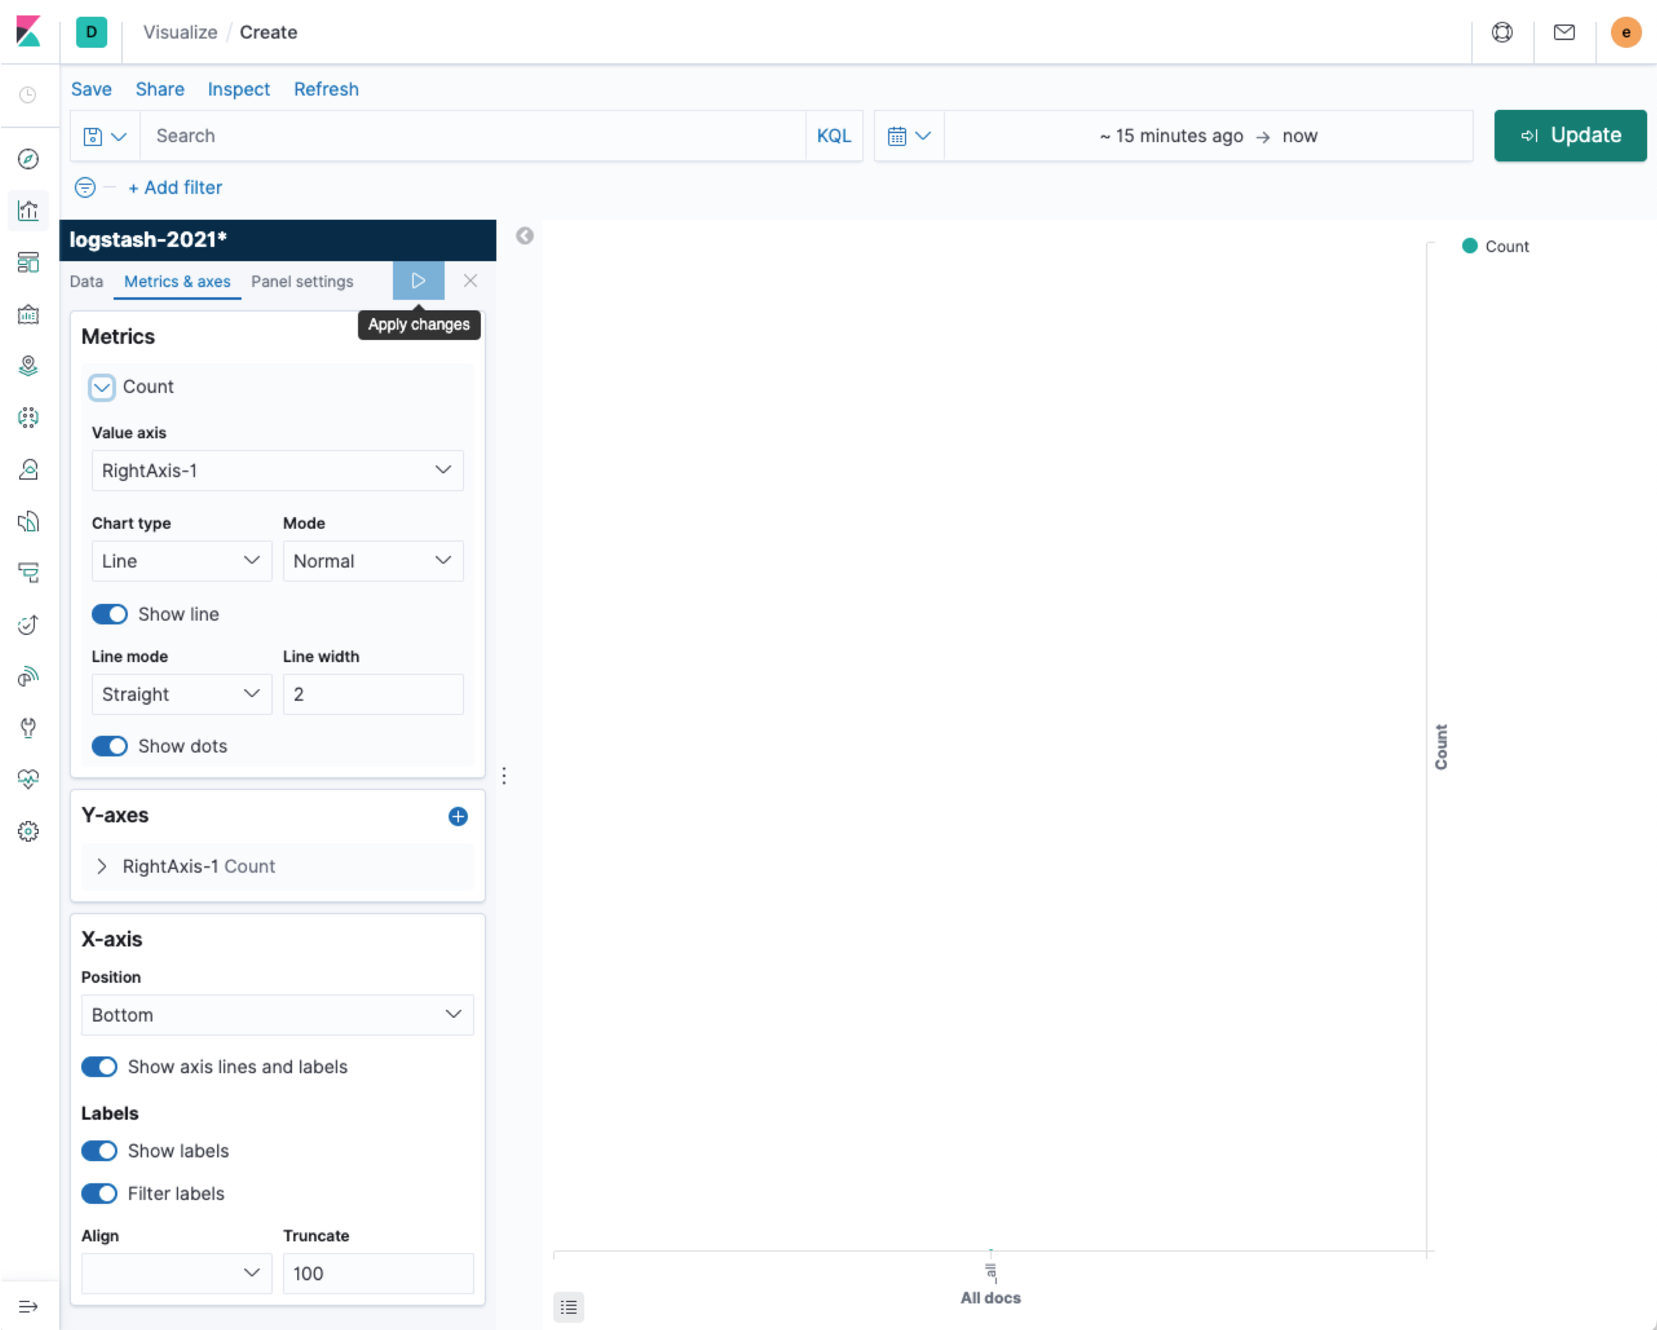The image size is (1657, 1330).
Task: Open the Help life-preserver icon in header
Action: click(1502, 32)
